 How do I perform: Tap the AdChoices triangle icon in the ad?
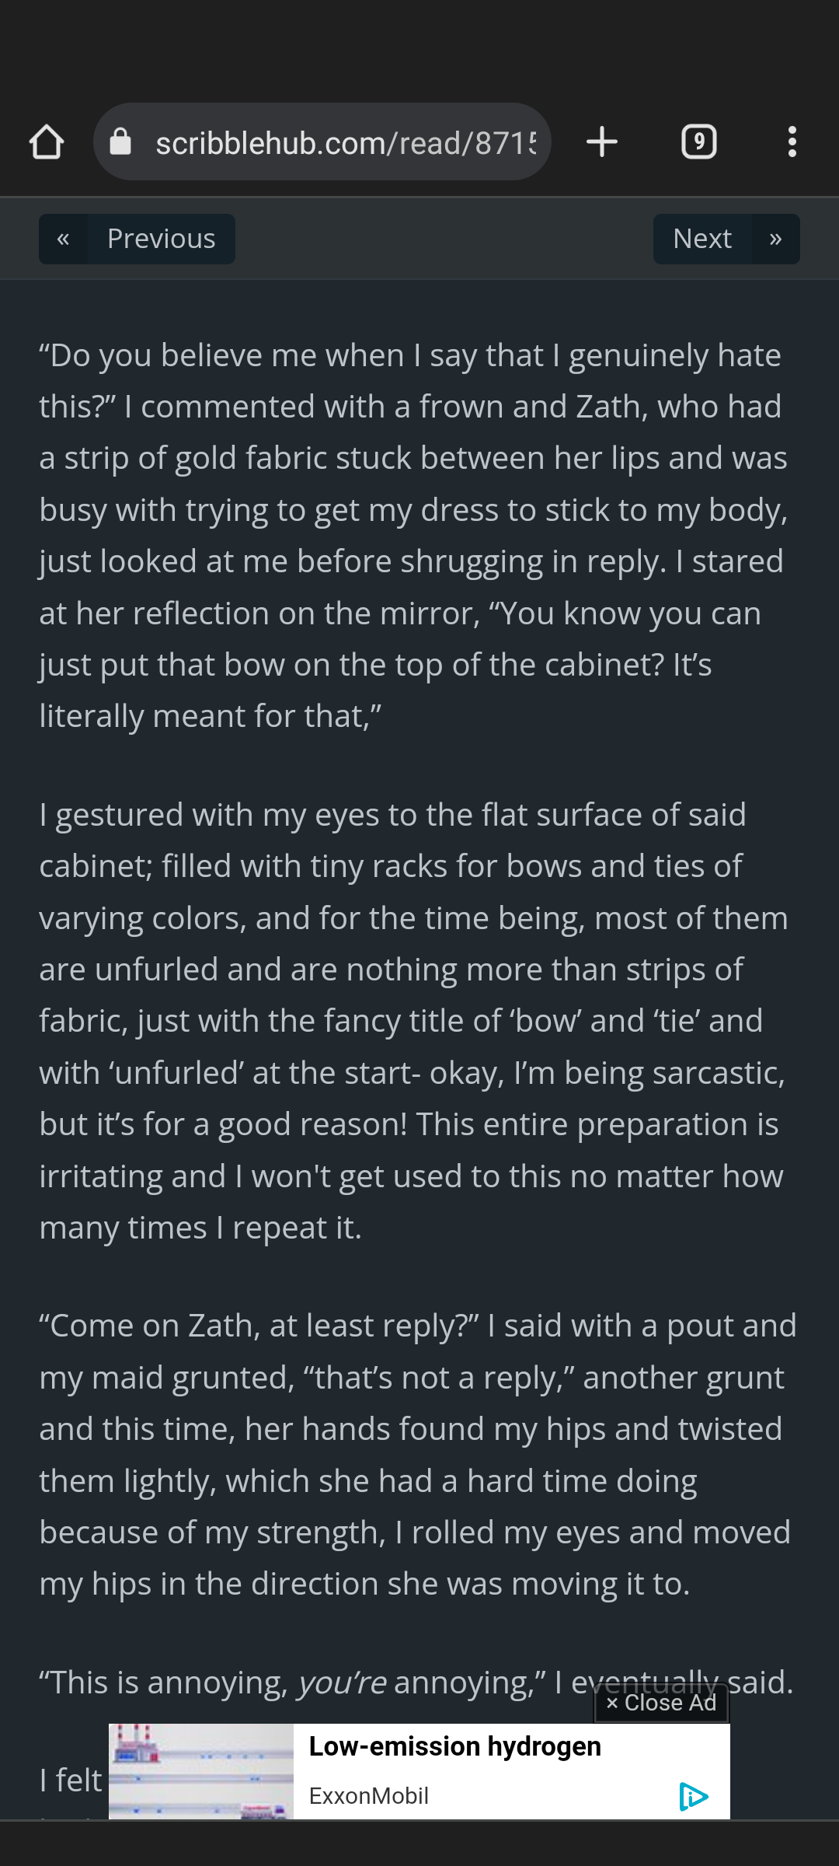(692, 1796)
